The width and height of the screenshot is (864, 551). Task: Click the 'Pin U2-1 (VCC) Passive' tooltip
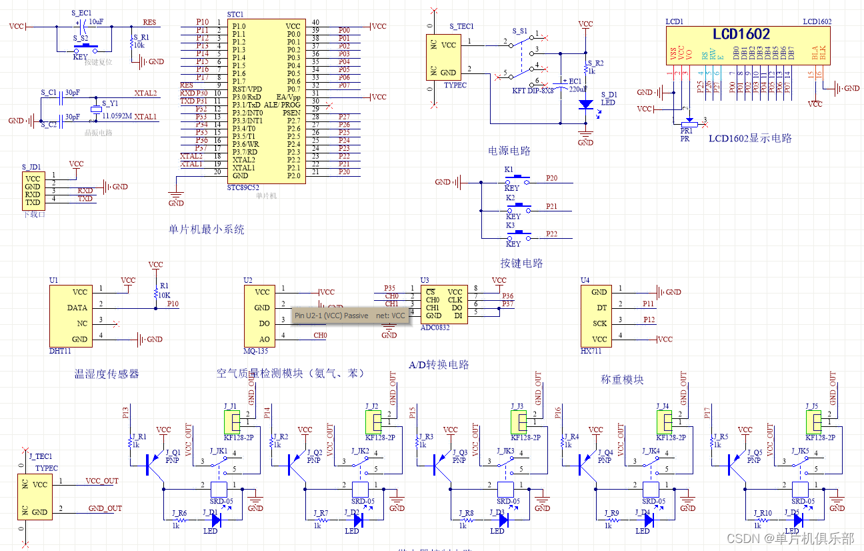point(350,316)
